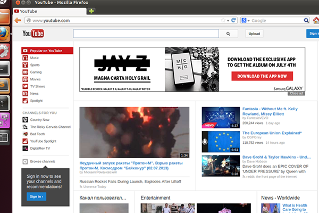
Task: Click the CGPGrey uploader name
Action: point(254,137)
